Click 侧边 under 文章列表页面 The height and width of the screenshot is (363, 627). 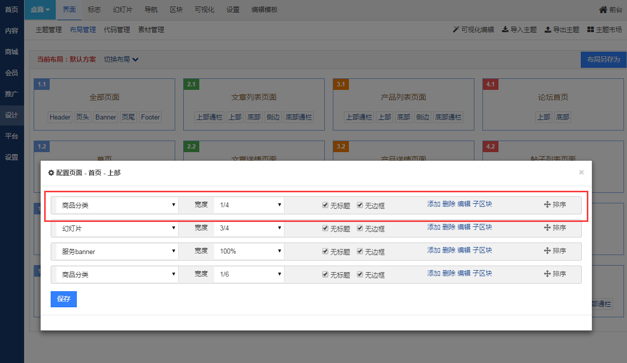273,117
